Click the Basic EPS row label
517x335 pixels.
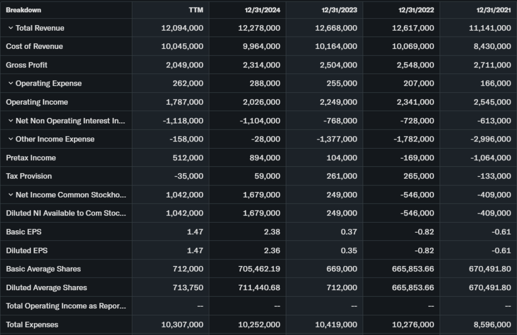(x=23, y=232)
